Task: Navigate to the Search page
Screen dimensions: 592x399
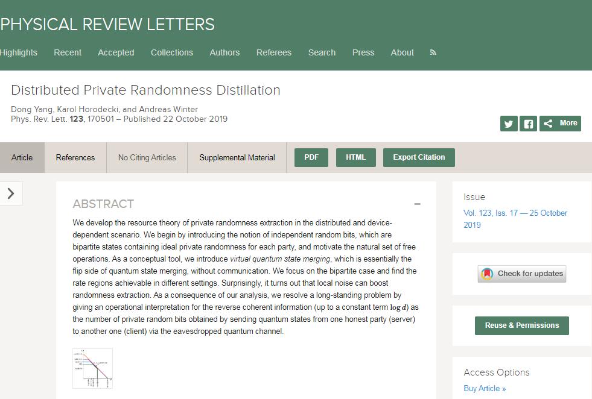Action: pyautogui.click(x=322, y=52)
